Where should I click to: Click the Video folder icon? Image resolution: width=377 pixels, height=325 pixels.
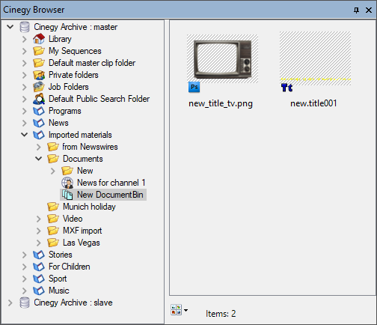click(53, 219)
